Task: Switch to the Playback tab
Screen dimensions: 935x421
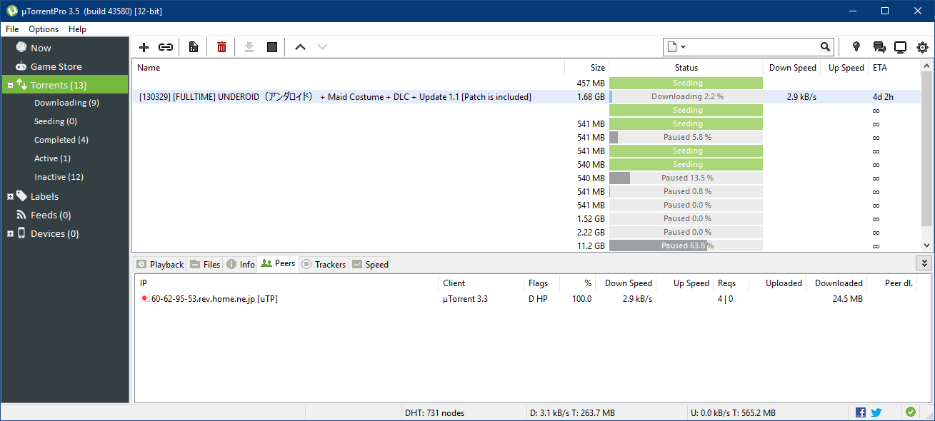Action: pos(160,264)
